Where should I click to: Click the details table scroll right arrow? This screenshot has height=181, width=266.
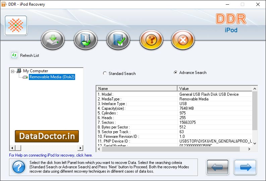tap(249, 149)
